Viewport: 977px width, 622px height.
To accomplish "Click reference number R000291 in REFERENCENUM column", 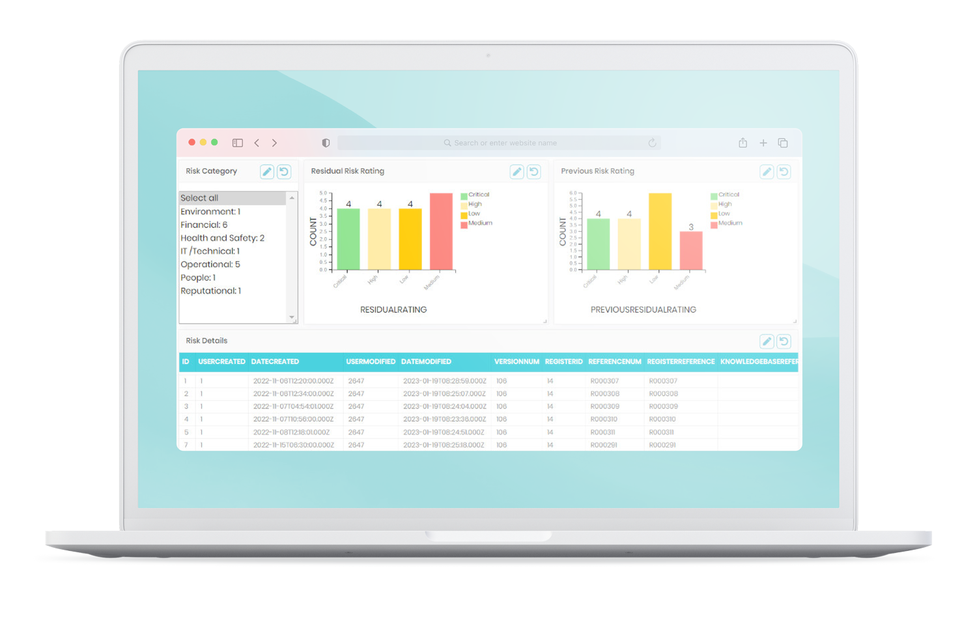I will click(x=604, y=445).
